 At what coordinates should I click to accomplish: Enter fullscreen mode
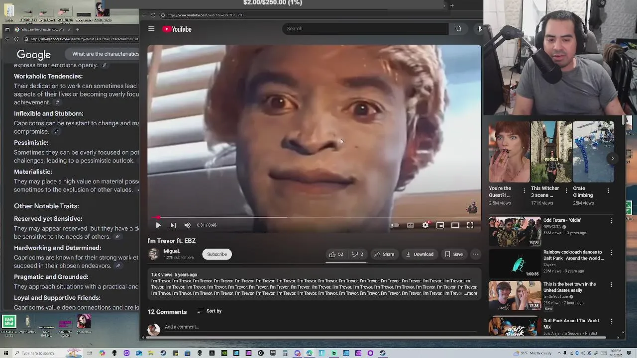click(x=470, y=225)
